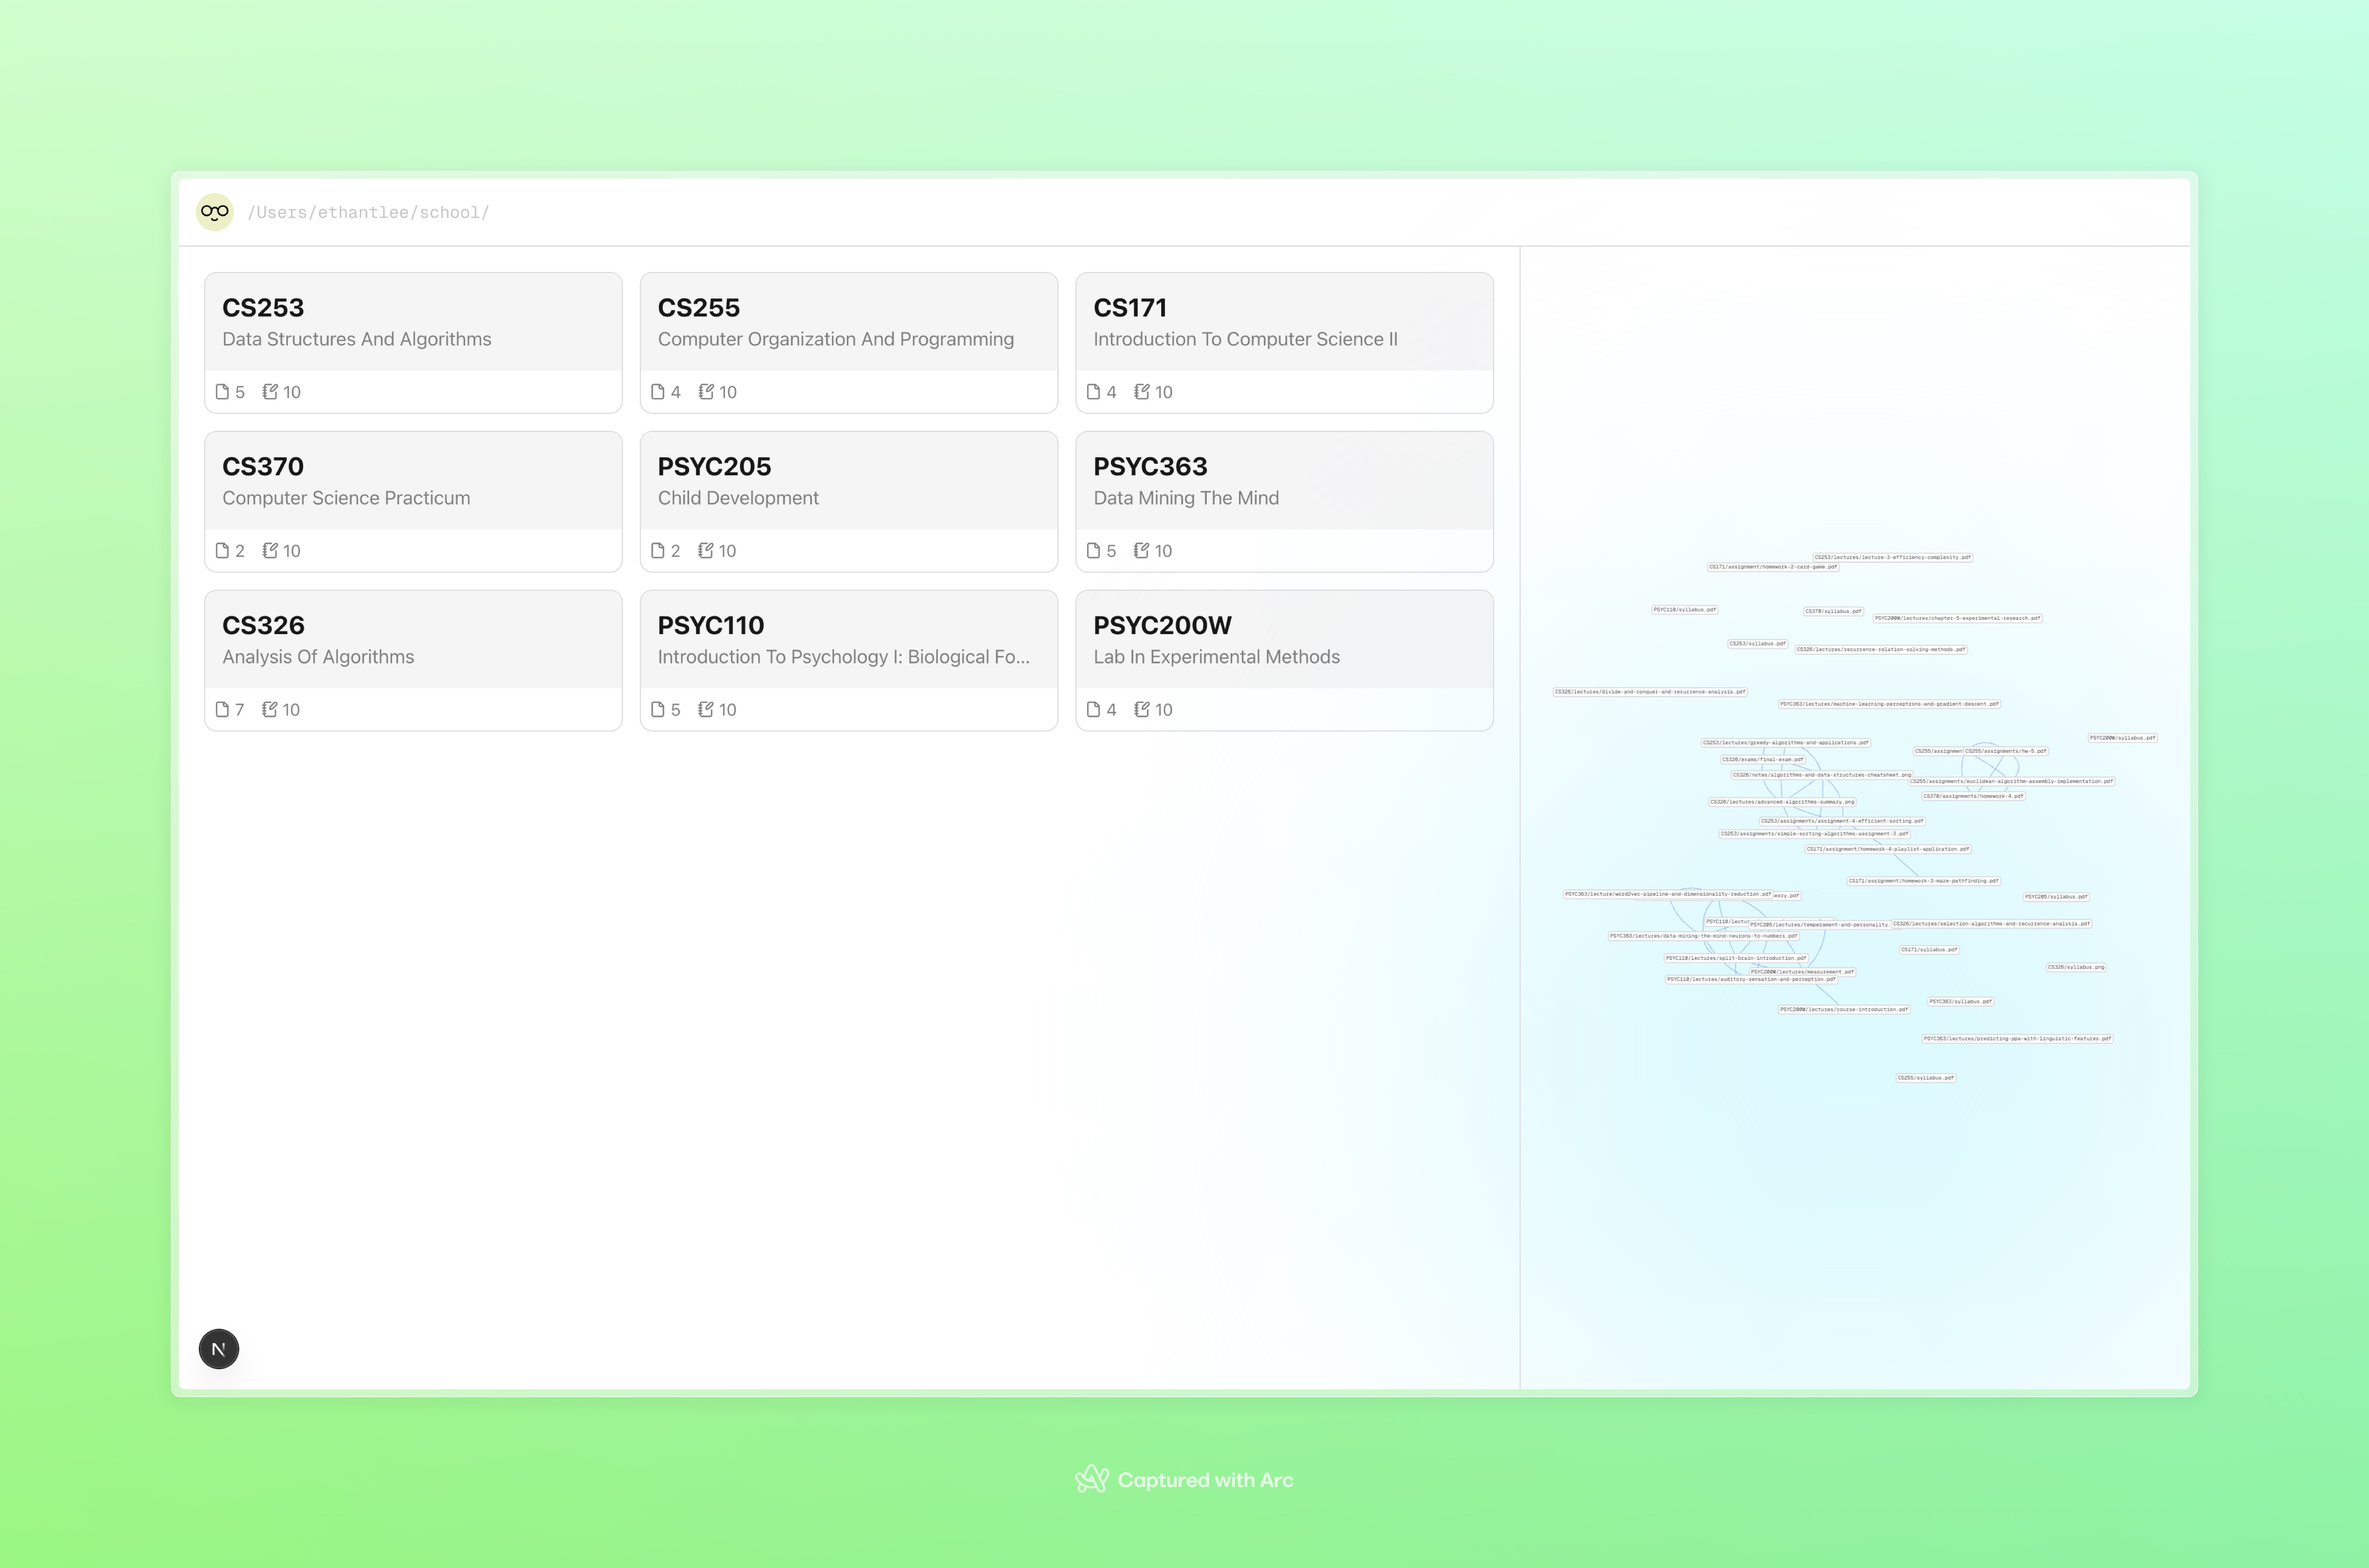The image size is (2369, 1568).
Task: Click the file count icon on CS253 card
Action: (223, 392)
